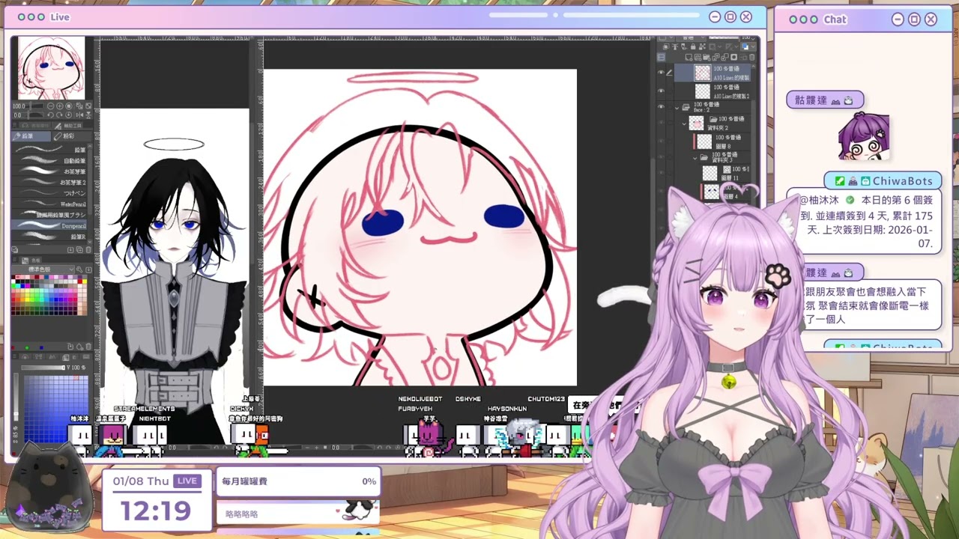The height and width of the screenshot is (539, 959).
Task: Click clip to layer below icon
Action: 666,46
